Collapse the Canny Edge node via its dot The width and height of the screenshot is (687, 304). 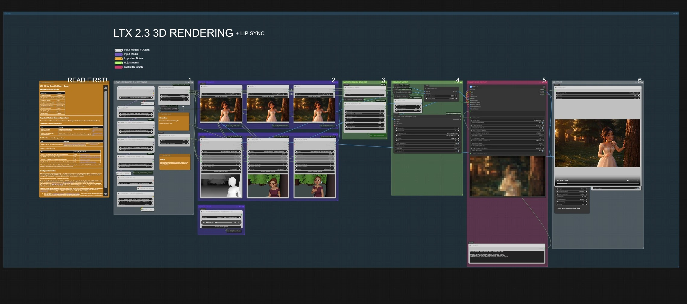[395, 100]
